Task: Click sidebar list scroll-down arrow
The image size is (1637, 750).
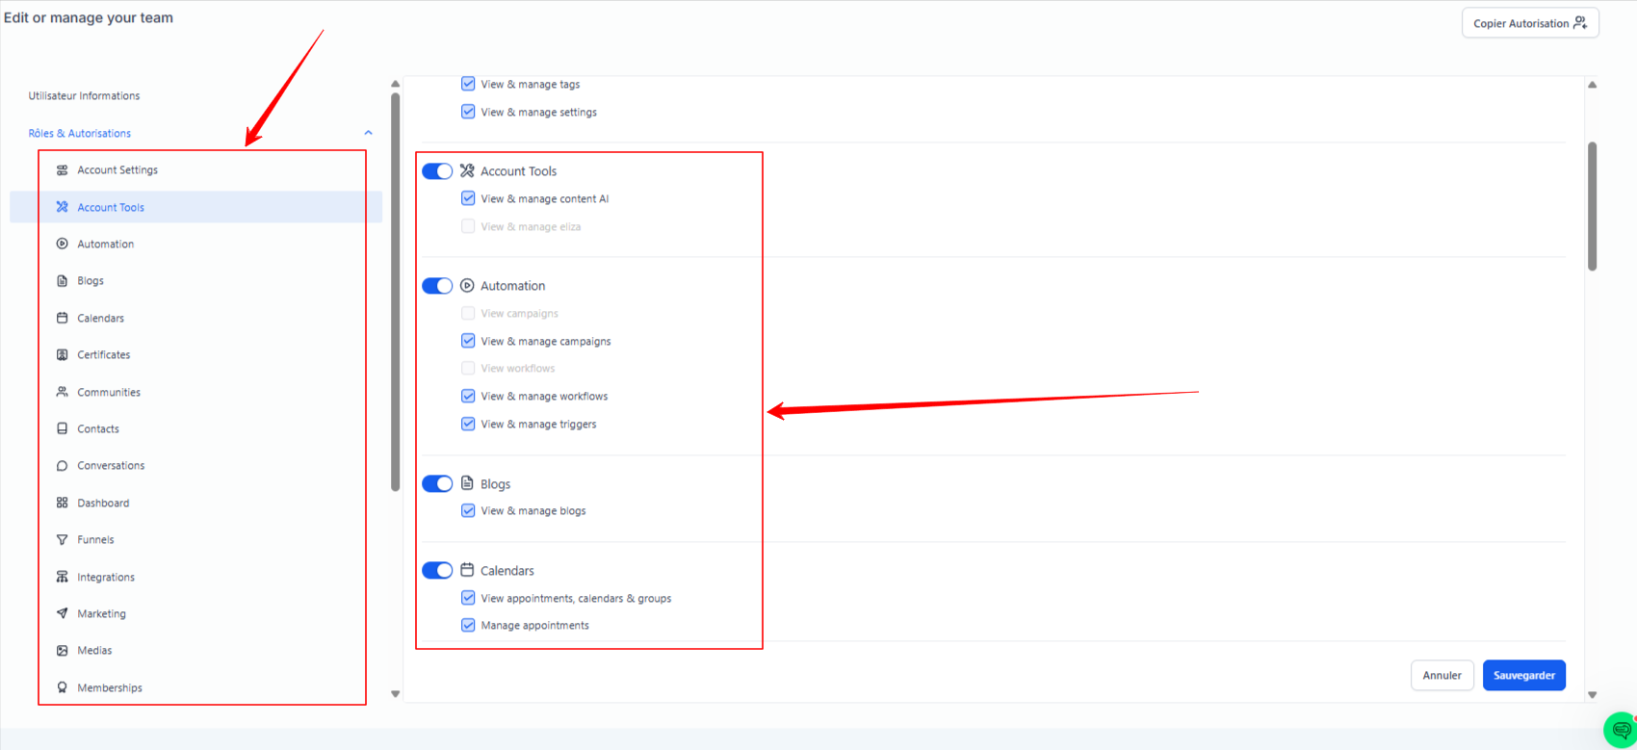Action: (395, 693)
